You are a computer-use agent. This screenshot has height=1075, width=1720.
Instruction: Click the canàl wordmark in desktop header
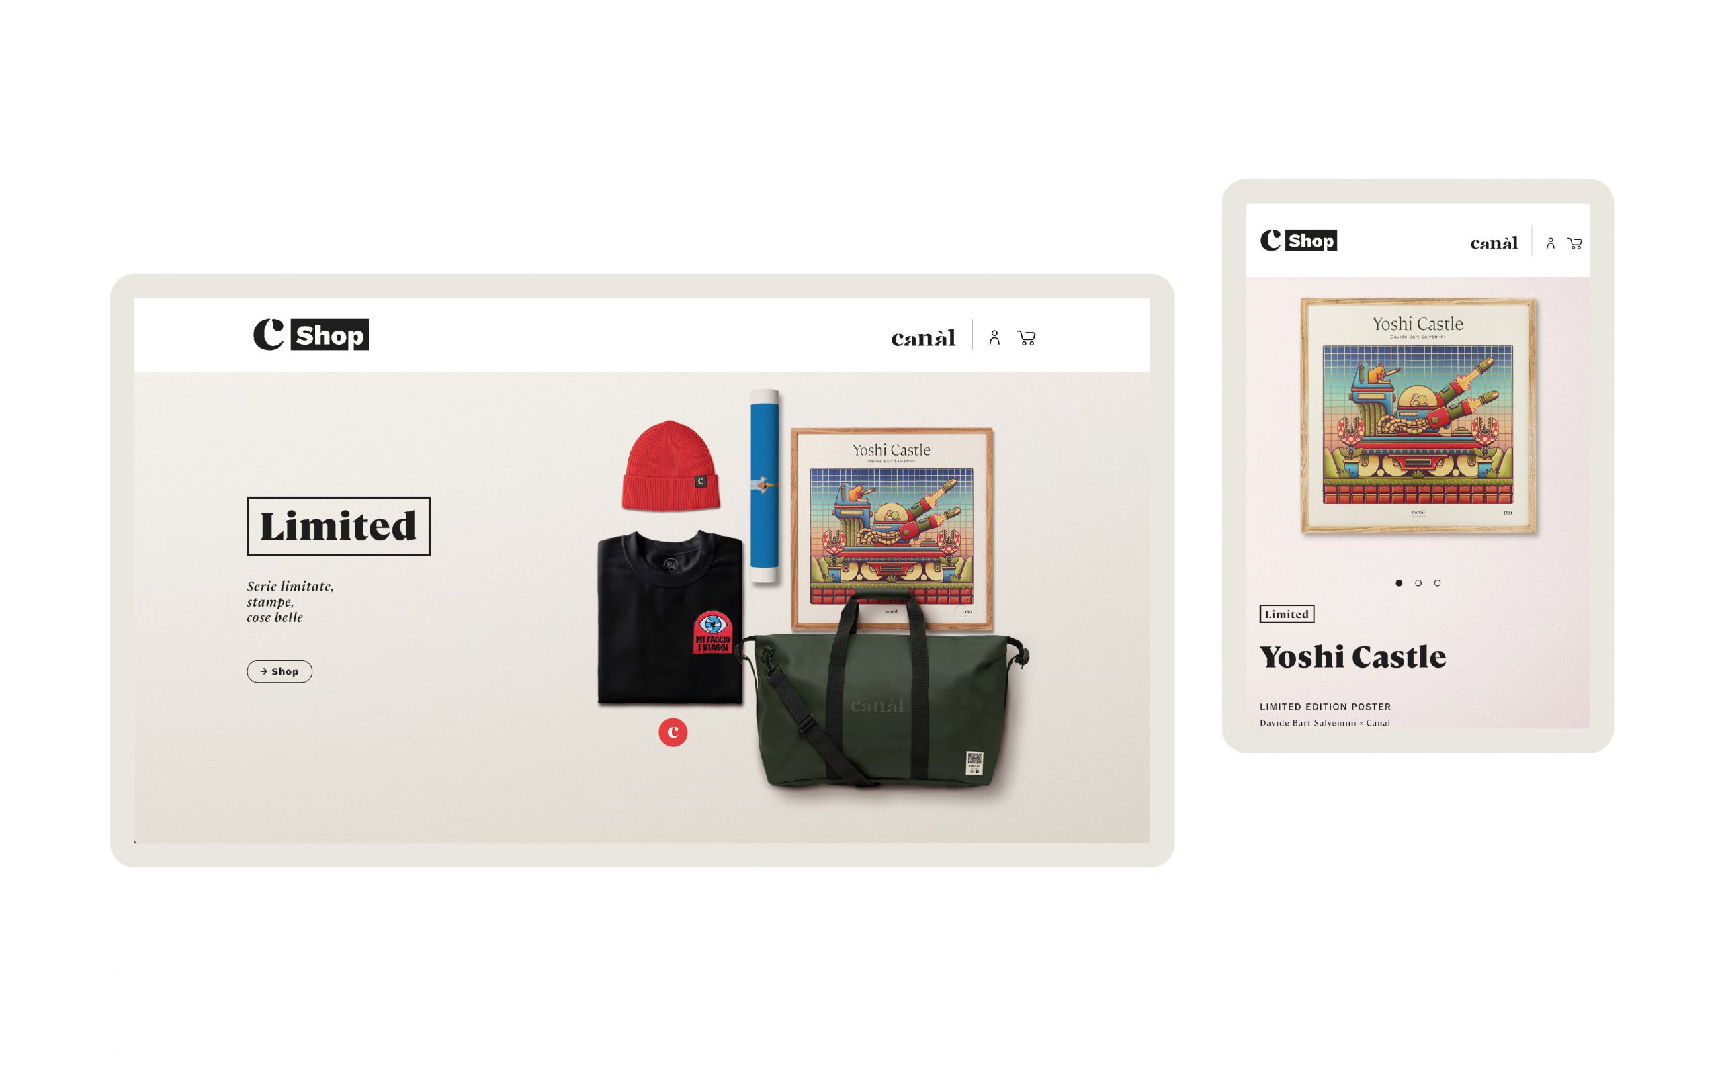pyautogui.click(x=923, y=338)
